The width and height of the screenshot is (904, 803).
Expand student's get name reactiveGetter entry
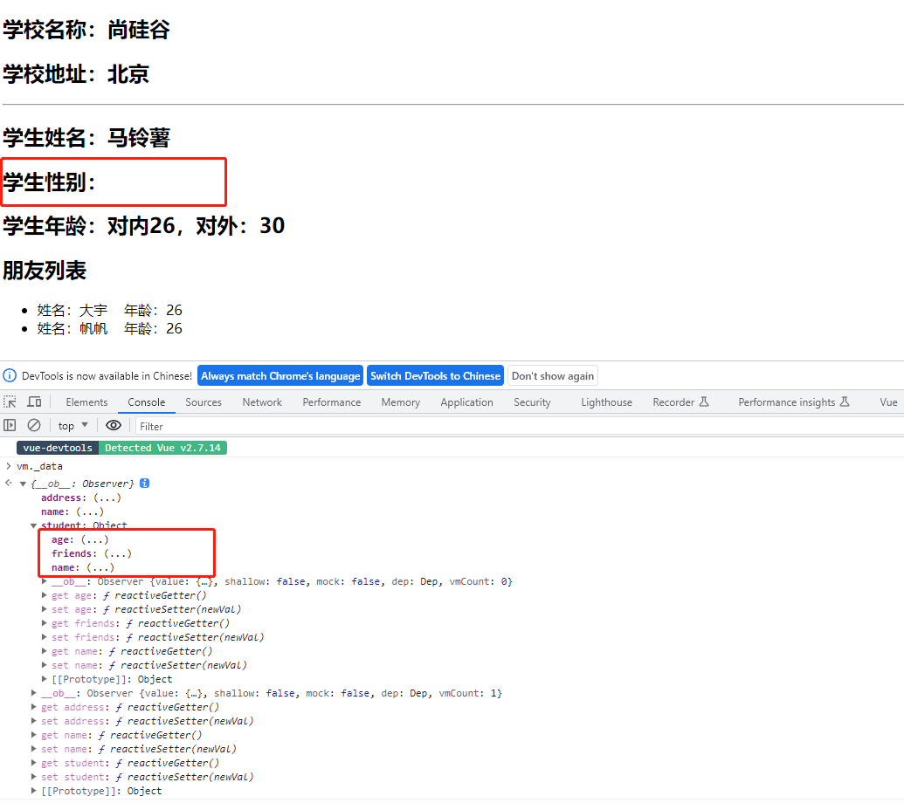click(x=45, y=651)
